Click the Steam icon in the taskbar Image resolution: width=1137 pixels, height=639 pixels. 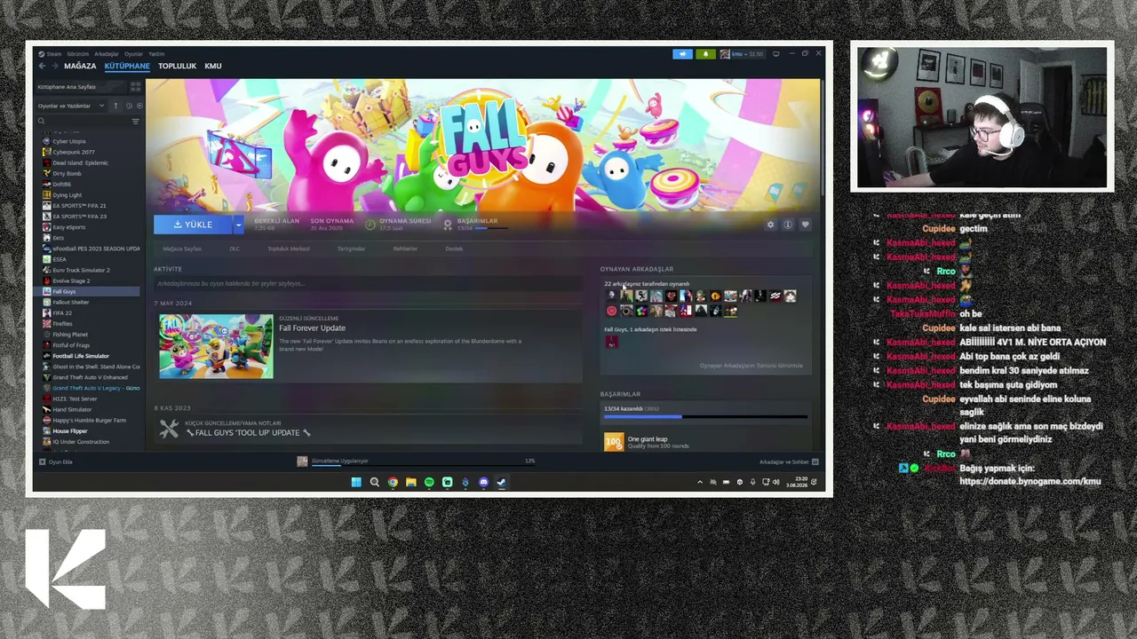[x=502, y=482]
